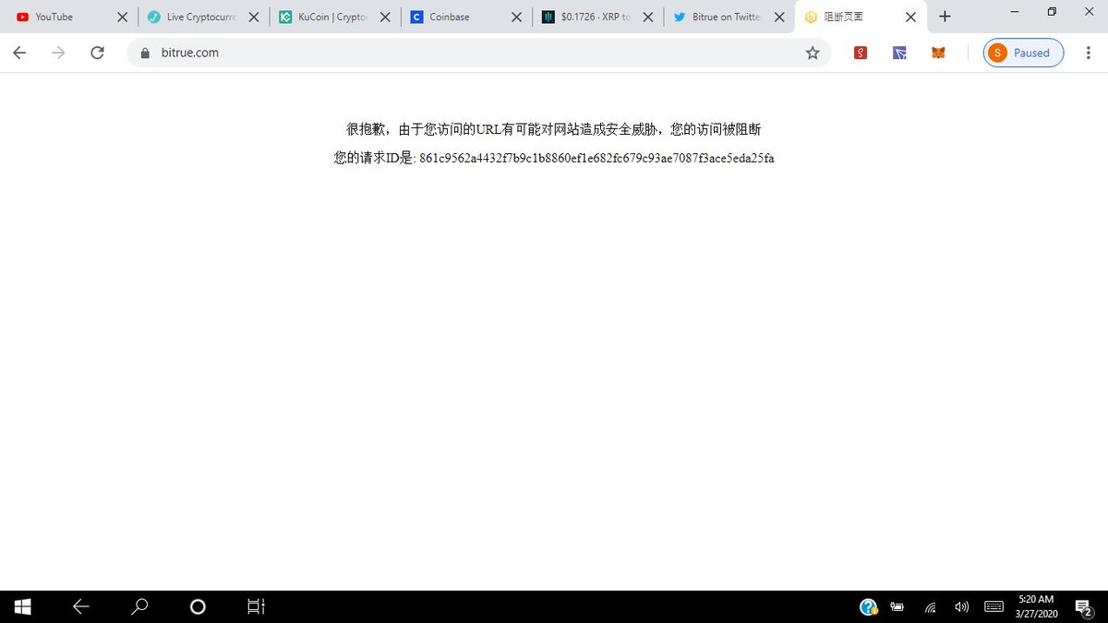This screenshot has width=1108, height=623.
Task: Open a new browser tab
Action: [945, 17]
